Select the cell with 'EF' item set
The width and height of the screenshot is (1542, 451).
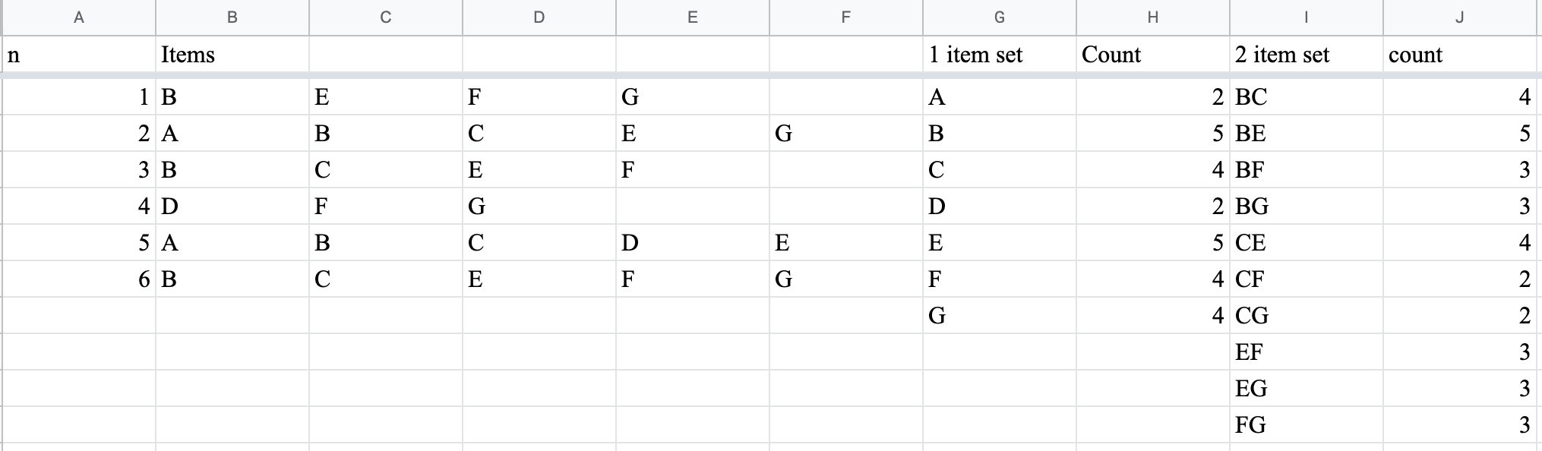tap(1307, 352)
